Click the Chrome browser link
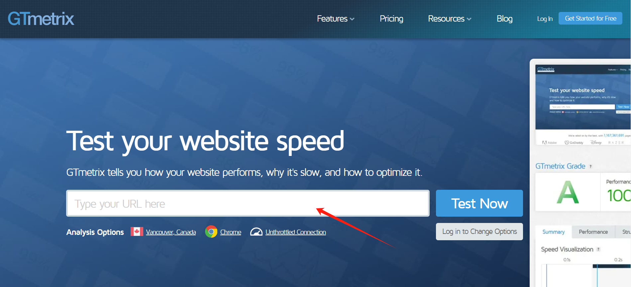This screenshot has height=287, width=631. [231, 232]
